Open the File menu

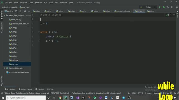[6, 2]
